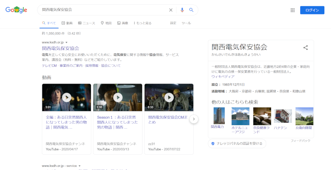Play the 3:01 video thumbnail
The height and width of the screenshot is (170, 331).
pos(67,97)
